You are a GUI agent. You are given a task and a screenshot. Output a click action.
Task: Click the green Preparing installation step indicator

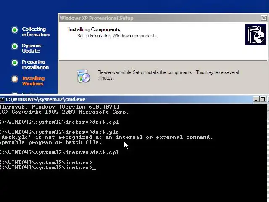(x=15, y=63)
